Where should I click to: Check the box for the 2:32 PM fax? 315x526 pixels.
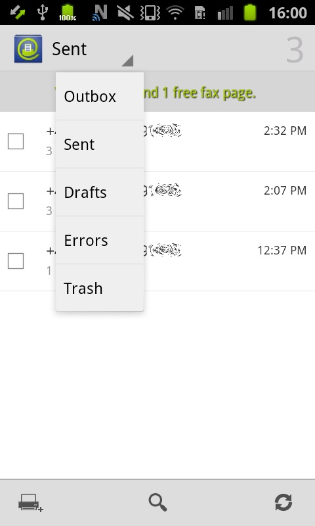[16, 141]
